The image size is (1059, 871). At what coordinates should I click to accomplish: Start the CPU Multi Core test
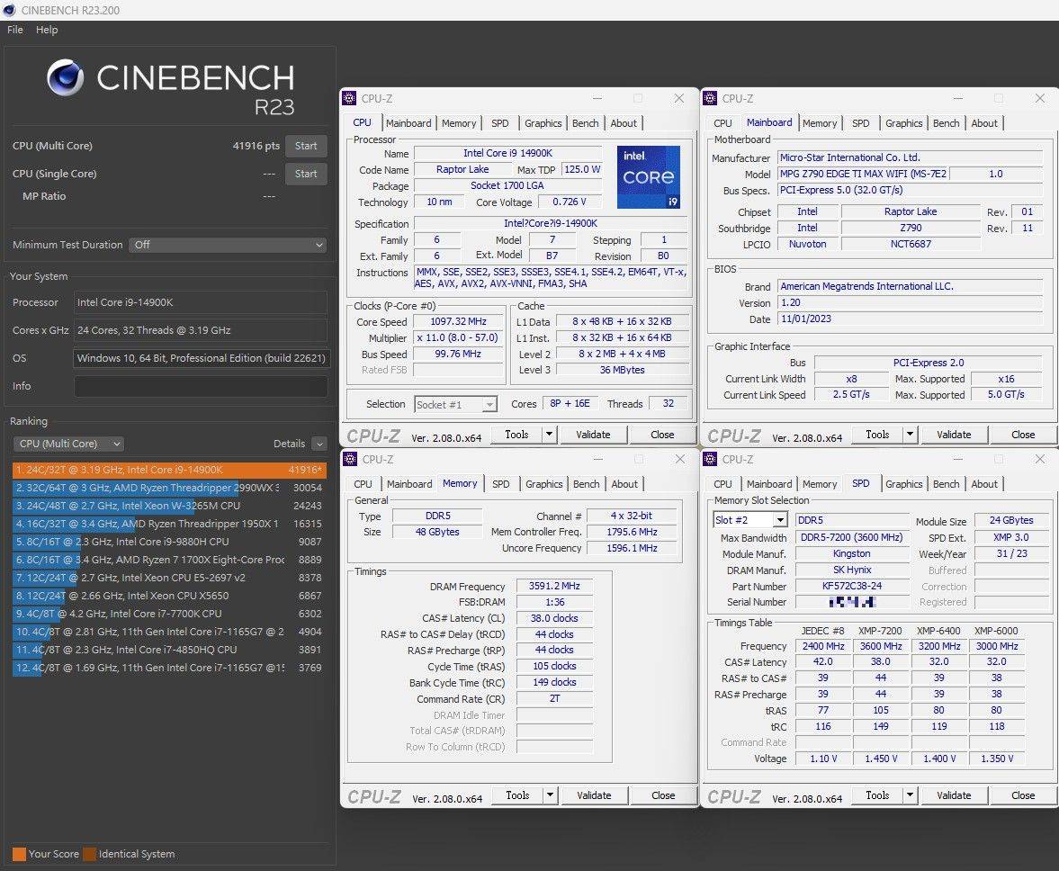(305, 146)
